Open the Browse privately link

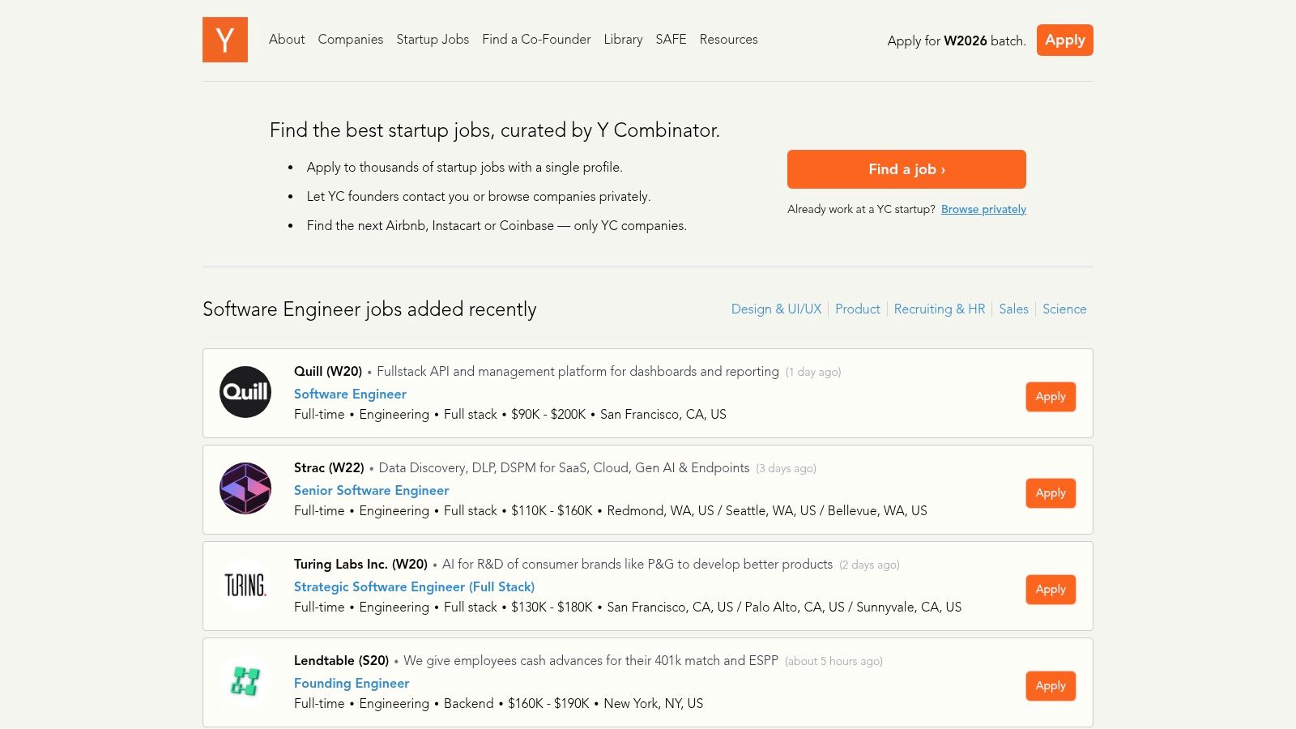(983, 209)
